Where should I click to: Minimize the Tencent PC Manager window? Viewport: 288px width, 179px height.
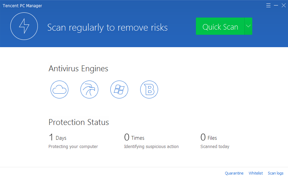[x=276, y=6]
